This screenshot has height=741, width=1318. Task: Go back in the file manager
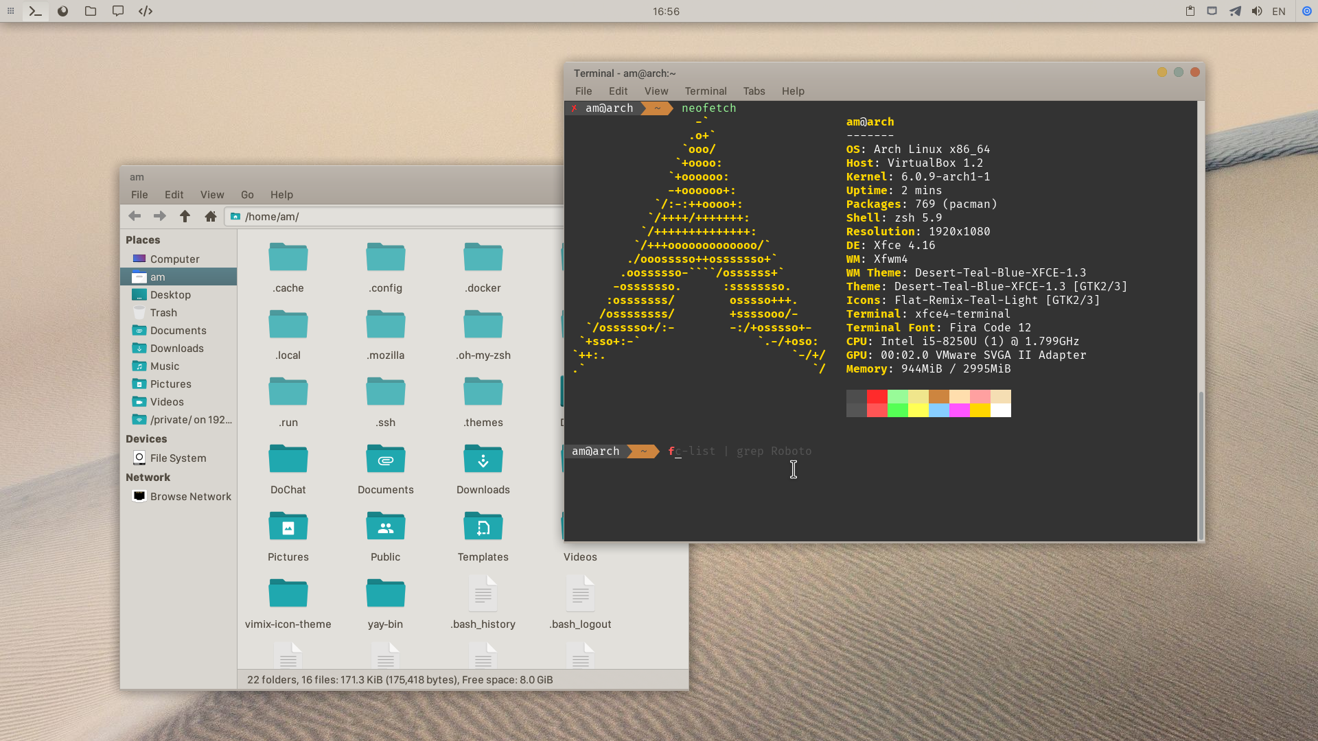(x=135, y=216)
